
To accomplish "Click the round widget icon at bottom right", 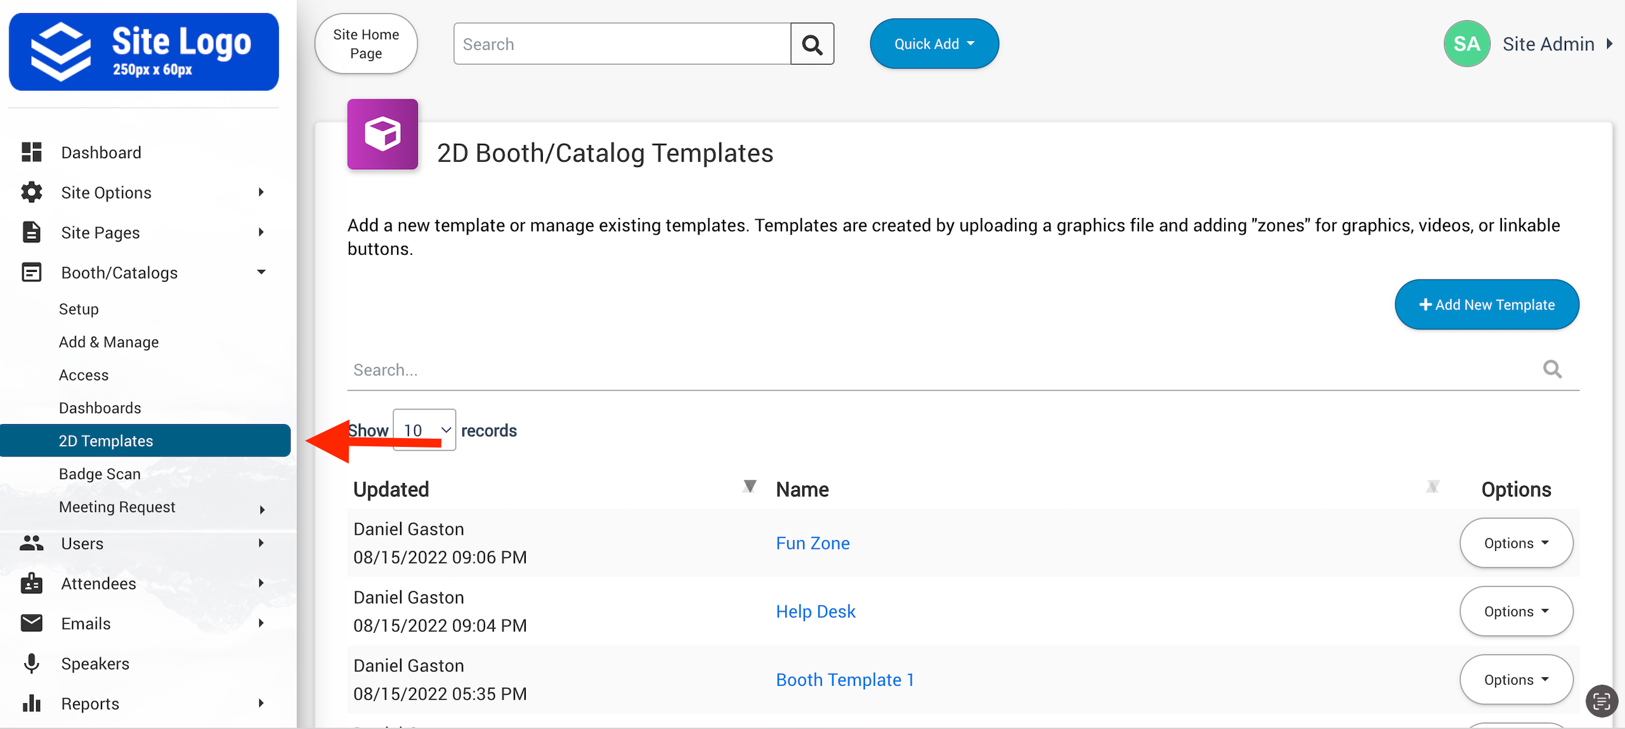I will [1602, 701].
